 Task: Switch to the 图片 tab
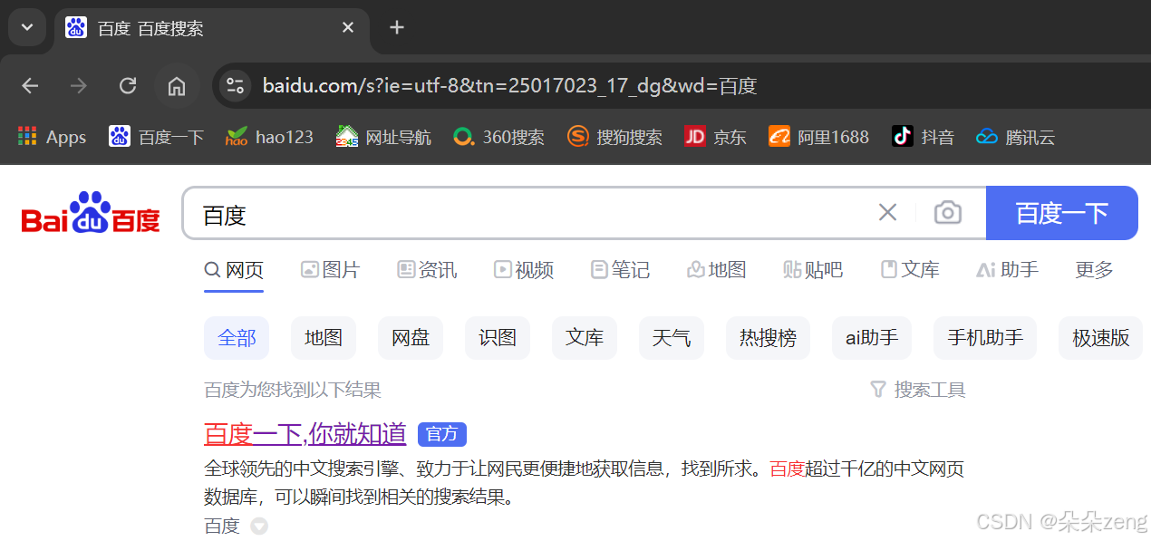[330, 270]
